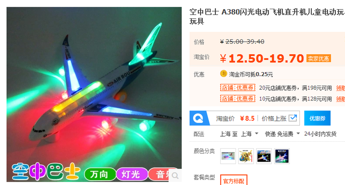Click the 价格上涨 label in tracker bar
This screenshot has height=185, width=345.
coord(274,118)
